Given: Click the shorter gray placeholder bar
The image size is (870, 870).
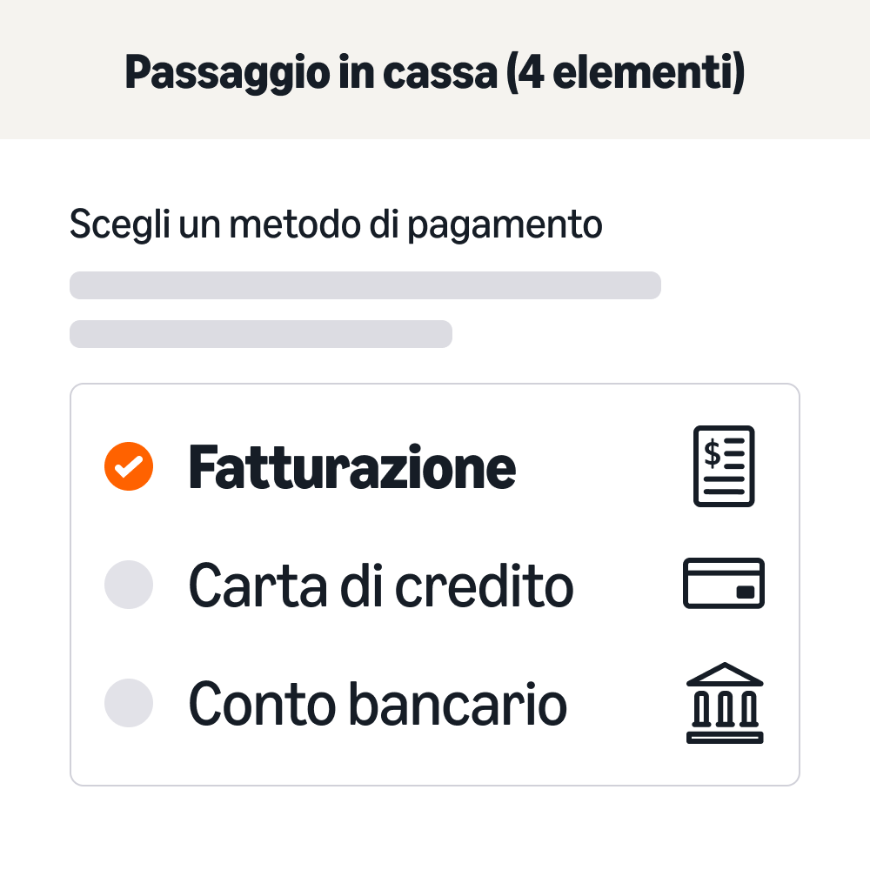Looking at the screenshot, I should click(261, 334).
